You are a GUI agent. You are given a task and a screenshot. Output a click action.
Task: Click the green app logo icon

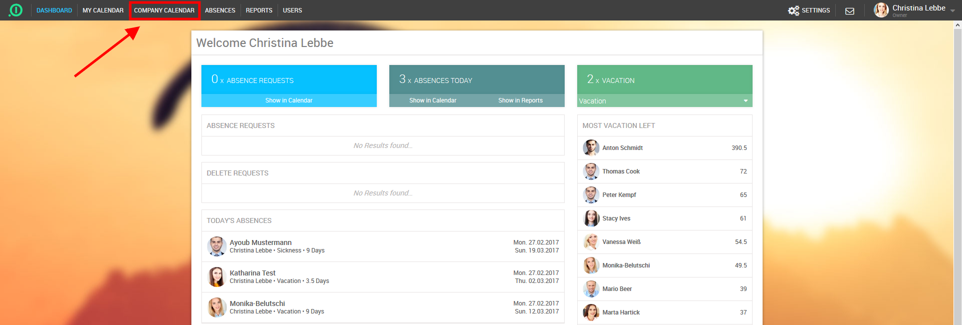(x=16, y=10)
